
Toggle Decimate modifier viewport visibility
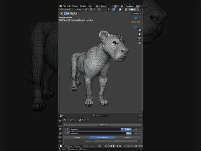[127, 133]
